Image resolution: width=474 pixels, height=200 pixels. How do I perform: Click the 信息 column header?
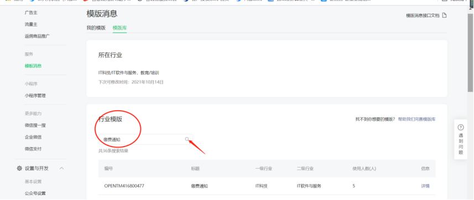[x=425, y=169]
